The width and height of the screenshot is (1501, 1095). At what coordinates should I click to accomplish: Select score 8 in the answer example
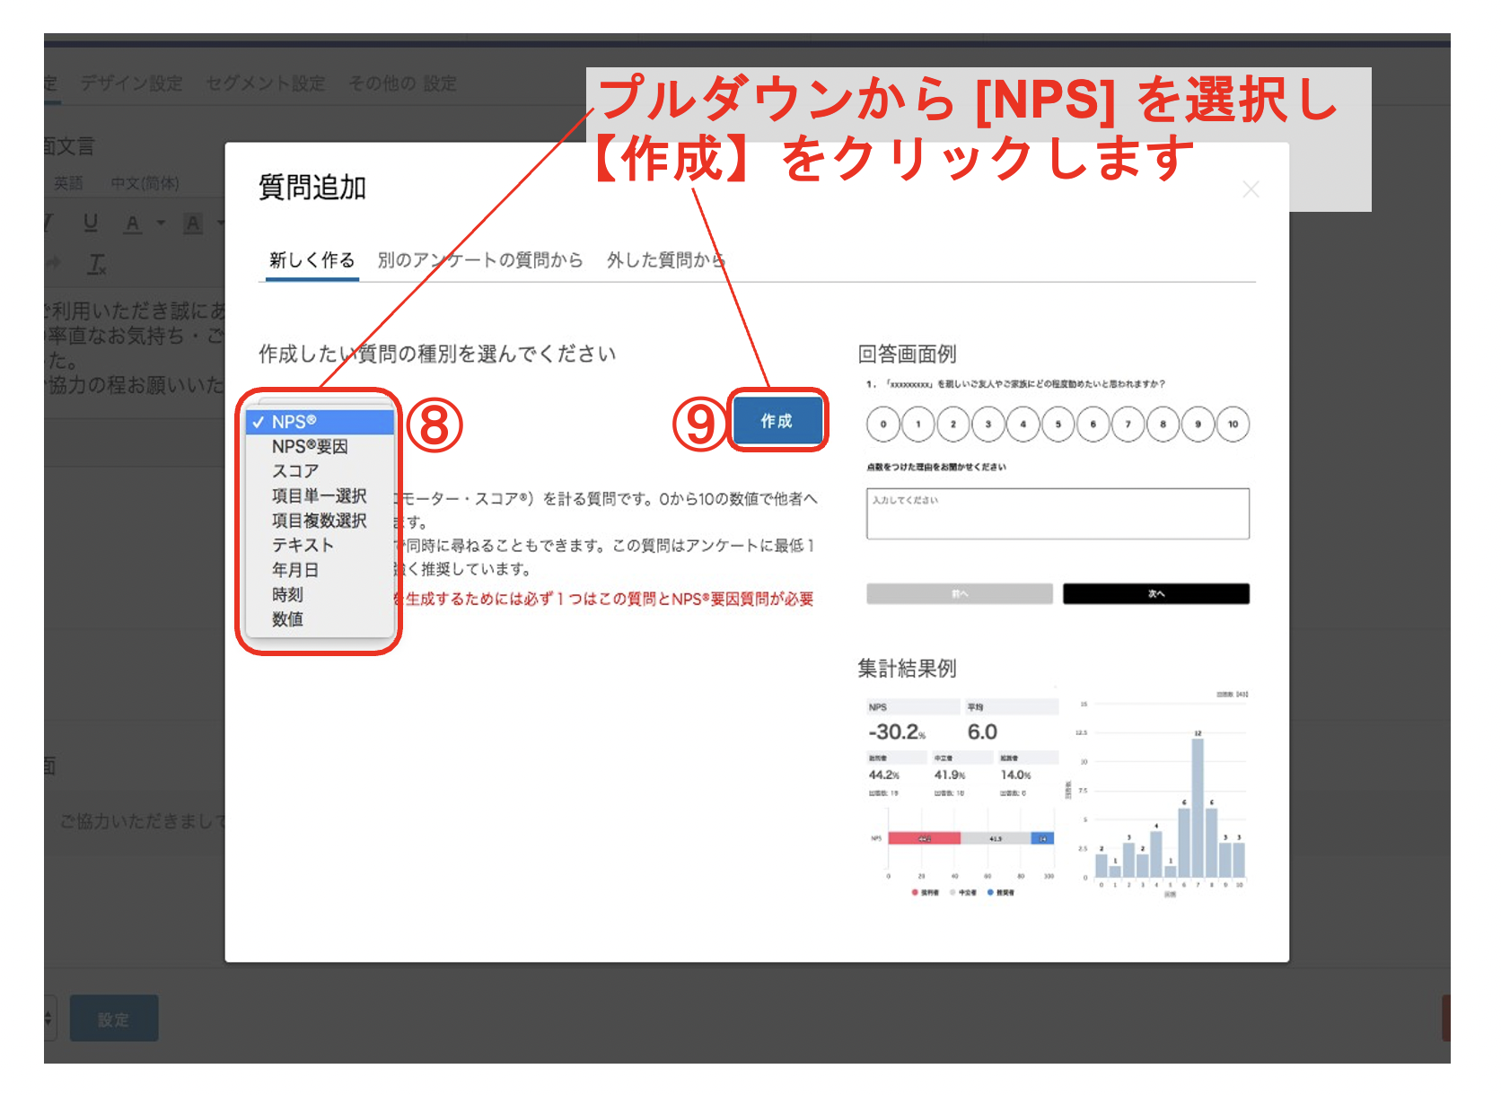[1163, 425]
